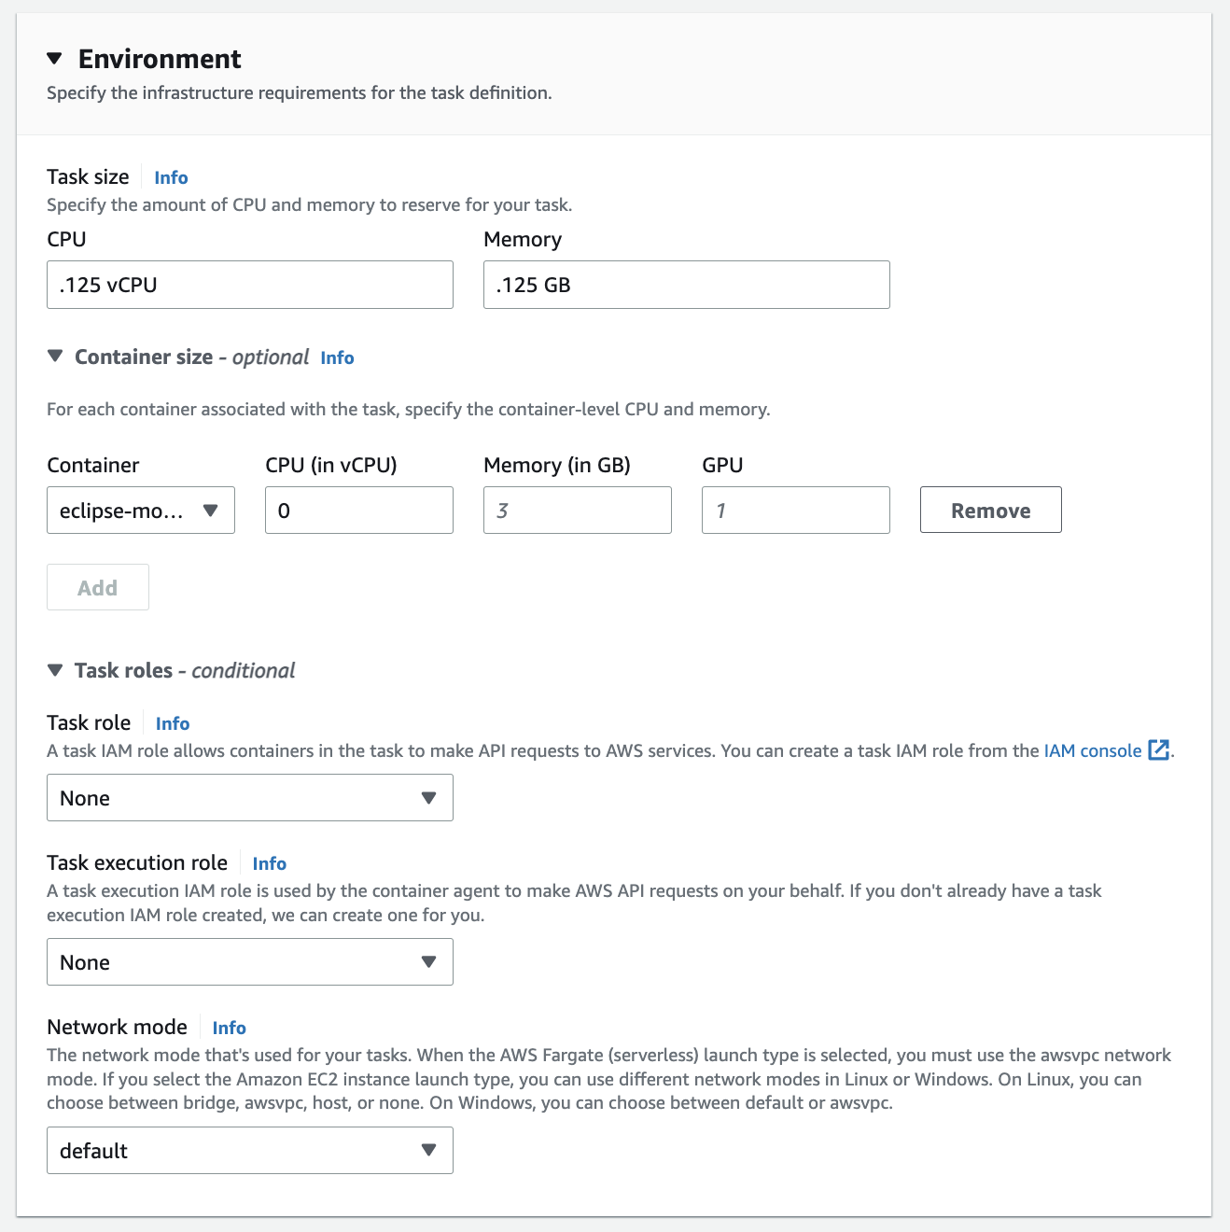Collapse the Environment section triangle
The height and width of the screenshot is (1232, 1230).
pyautogui.click(x=55, y=59)
